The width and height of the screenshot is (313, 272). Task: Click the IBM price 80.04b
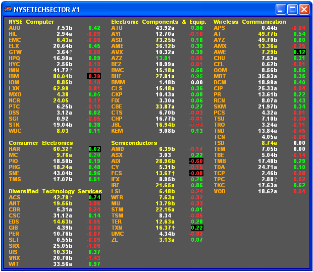click(x=63, y=76)
